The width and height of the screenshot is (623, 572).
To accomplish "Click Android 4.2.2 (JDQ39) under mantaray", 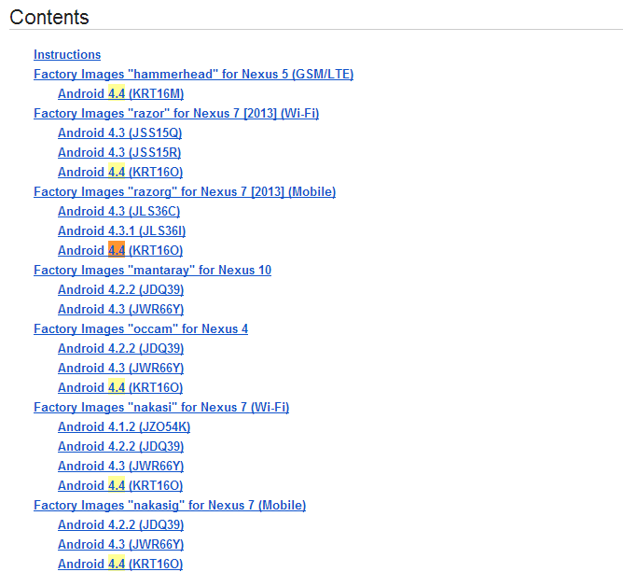I will point(121,289).
